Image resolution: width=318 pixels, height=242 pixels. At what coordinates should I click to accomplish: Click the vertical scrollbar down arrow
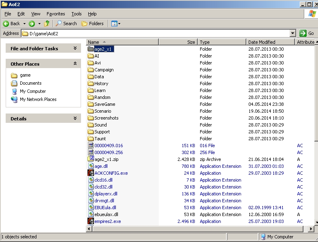316,223
